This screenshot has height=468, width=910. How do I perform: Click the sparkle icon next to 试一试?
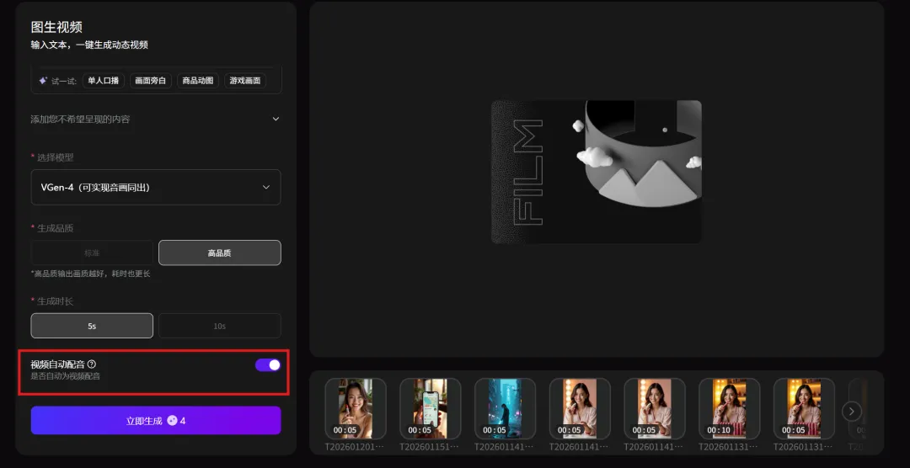[x=42, y=81]
